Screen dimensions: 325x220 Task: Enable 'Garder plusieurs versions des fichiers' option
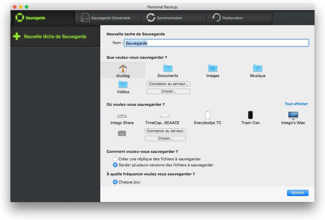click(115, 165)
